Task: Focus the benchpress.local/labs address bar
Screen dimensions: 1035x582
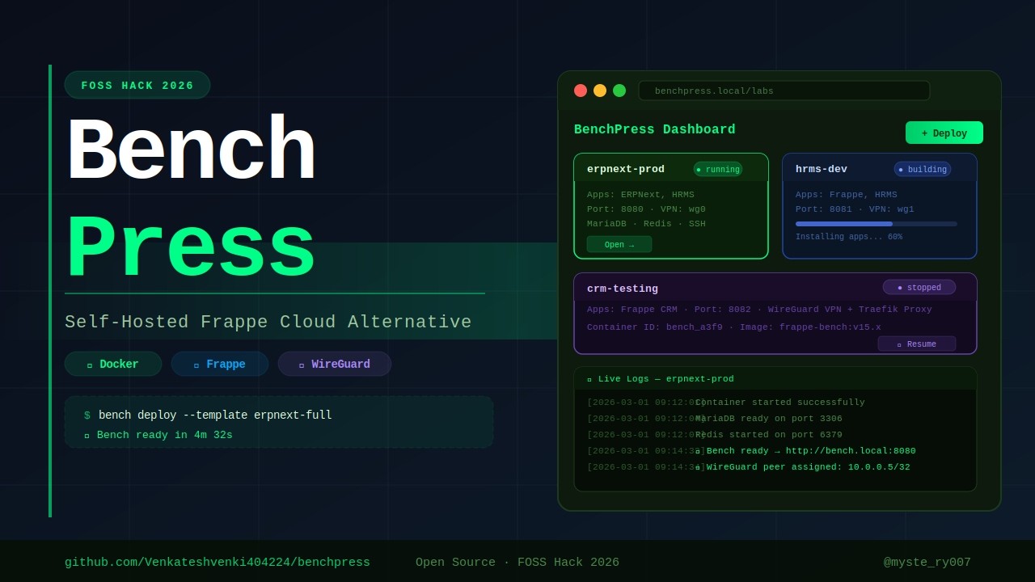Action: click(784, 91)
